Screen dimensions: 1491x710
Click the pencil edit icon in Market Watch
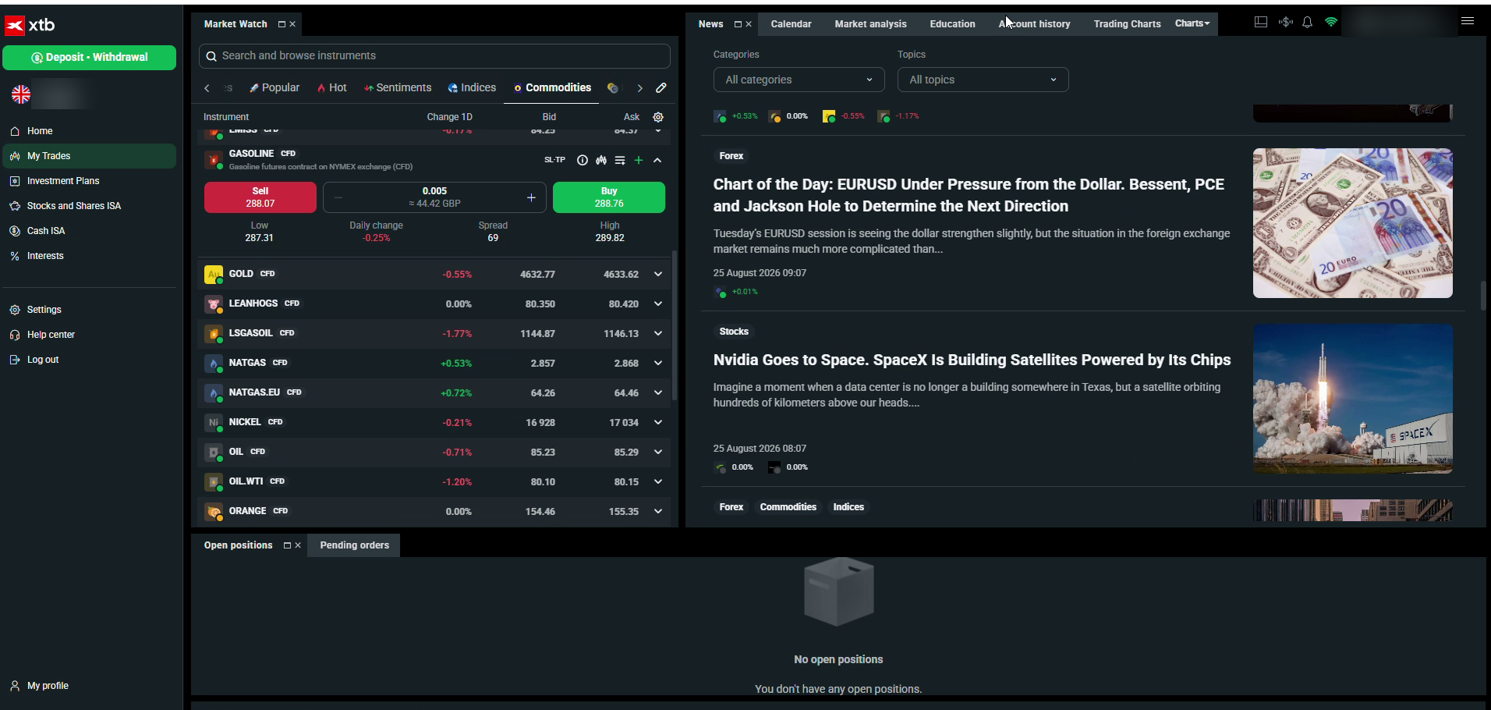661,88
